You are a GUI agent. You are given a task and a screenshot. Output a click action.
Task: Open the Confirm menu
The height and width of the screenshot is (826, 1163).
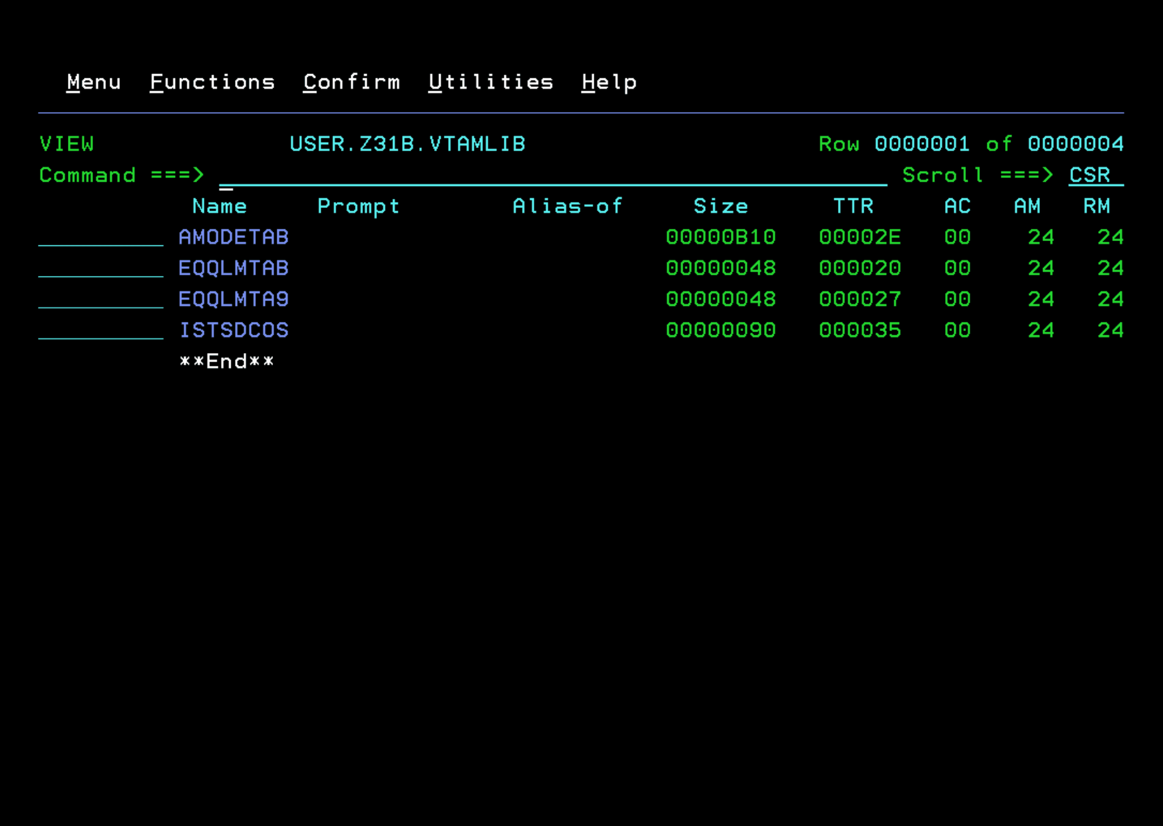(351, 81)
